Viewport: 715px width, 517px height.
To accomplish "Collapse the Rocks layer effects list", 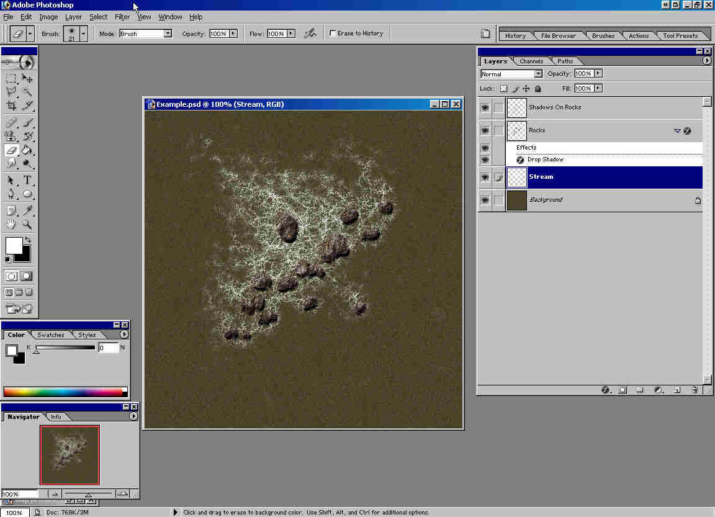I will point(677,131).
